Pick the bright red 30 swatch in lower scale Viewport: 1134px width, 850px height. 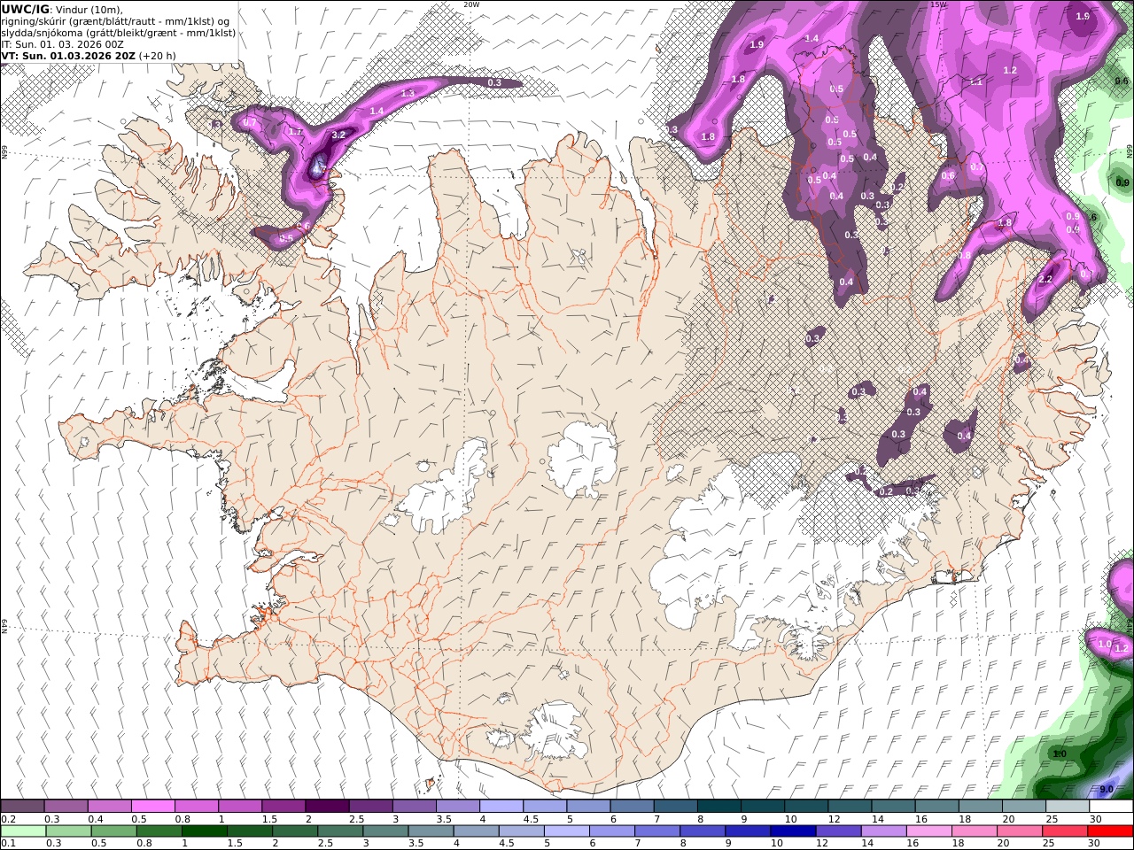pos(1110,831)
